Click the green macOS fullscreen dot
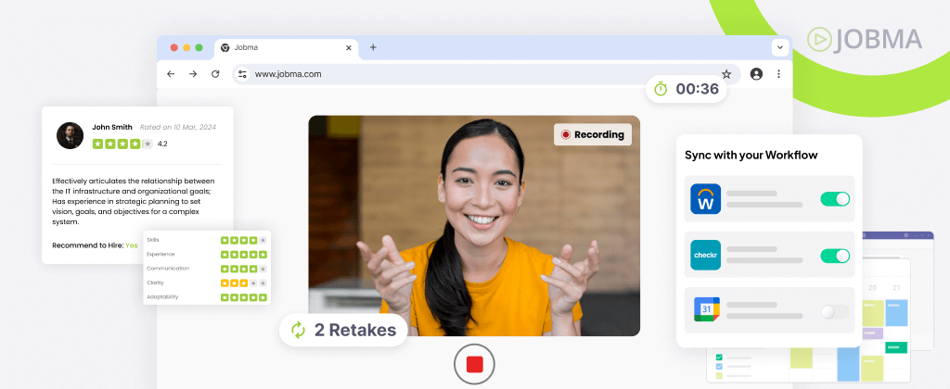 pyautogui.click(x=199, y=48)
